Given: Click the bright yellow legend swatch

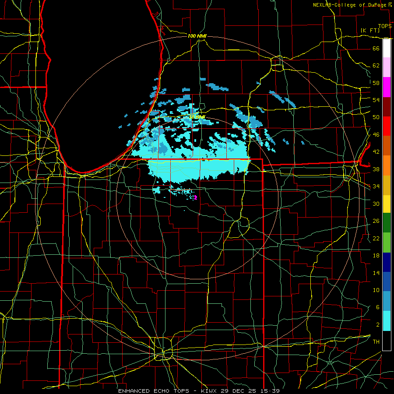Looking at the screenshot, I should pos(387,204).
